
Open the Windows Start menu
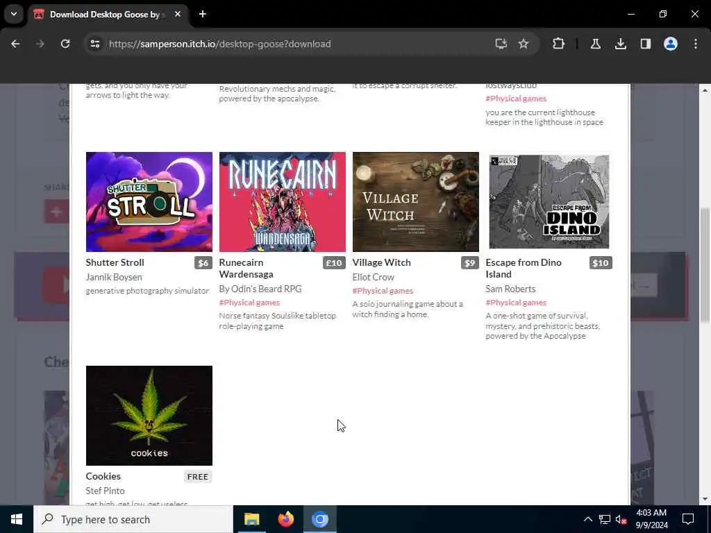point(17,519)
